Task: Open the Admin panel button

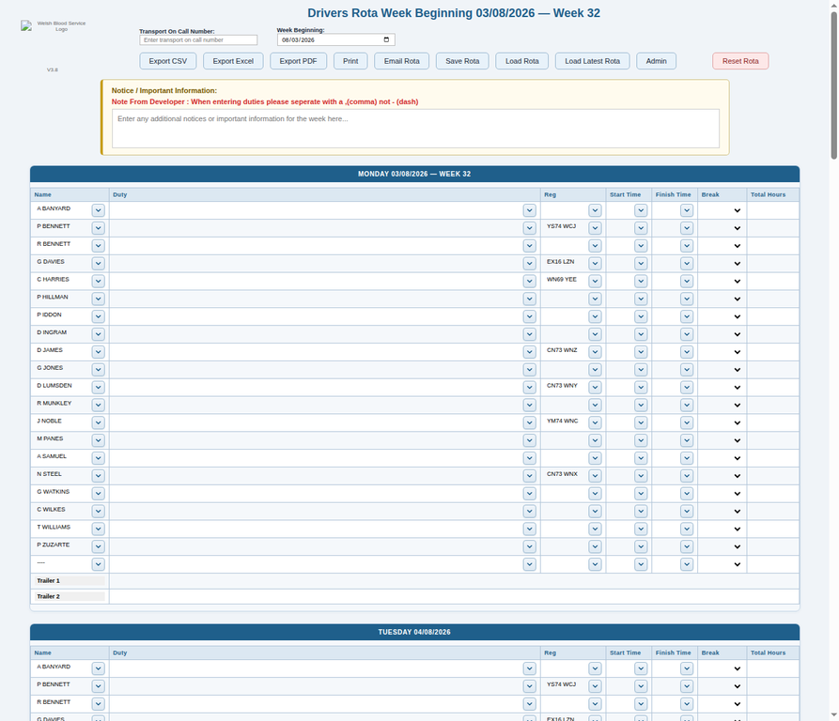Action: [x=656, y=61]
